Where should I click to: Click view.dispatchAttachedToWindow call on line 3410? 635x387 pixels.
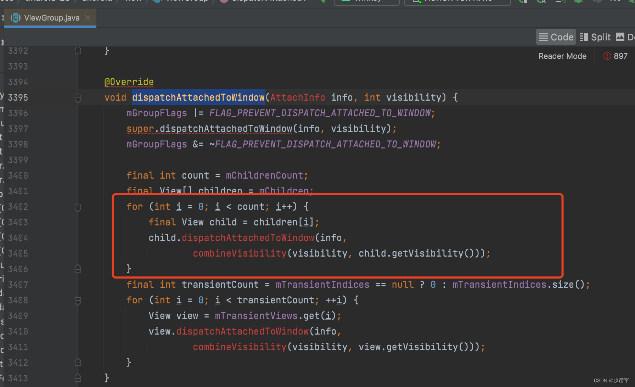(x=229, y=331)
